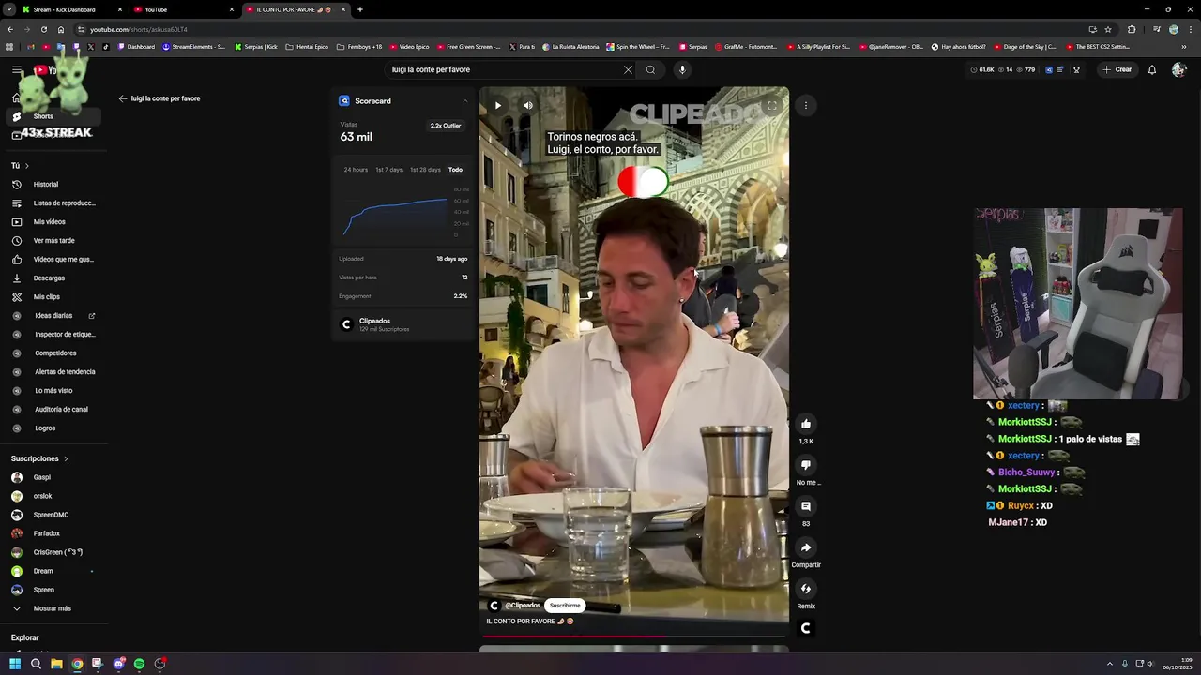Show more bookmarks with the chevron
Image resolution: width=1201 pixels, height=675 pixels.
click(x=1184, y=47)
